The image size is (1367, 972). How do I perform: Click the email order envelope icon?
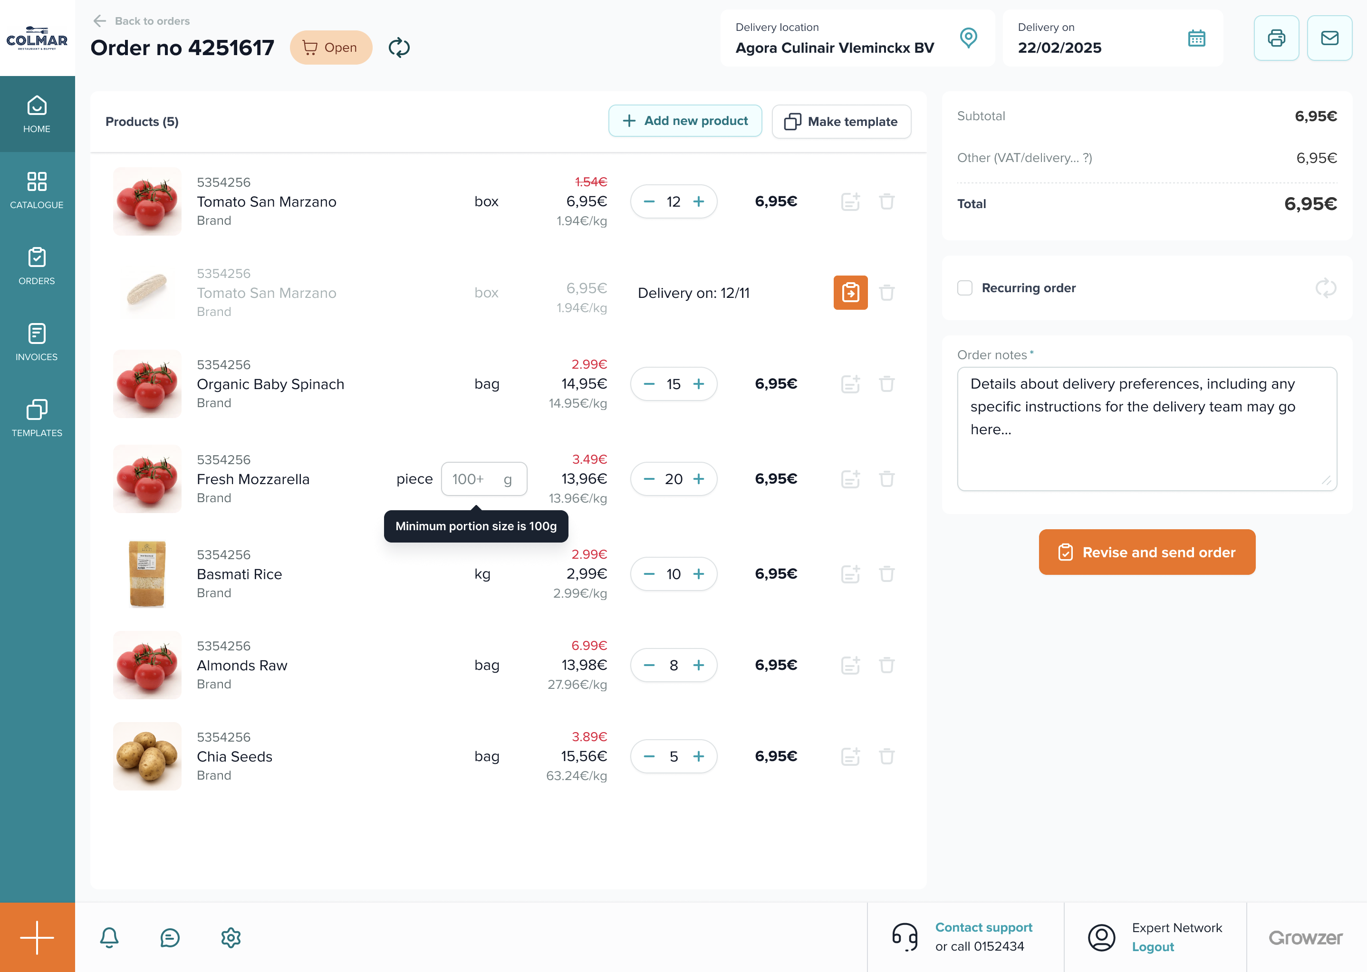click(x=1329, y=38)
